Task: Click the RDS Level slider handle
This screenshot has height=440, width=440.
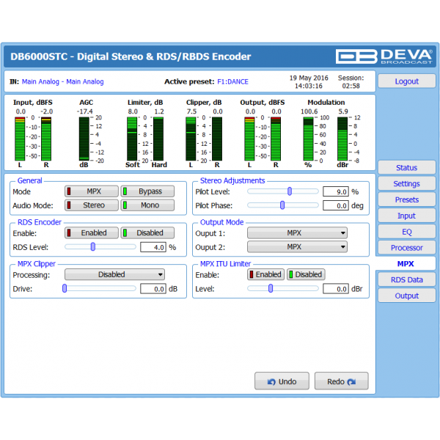Action: (x=93, y=246)
